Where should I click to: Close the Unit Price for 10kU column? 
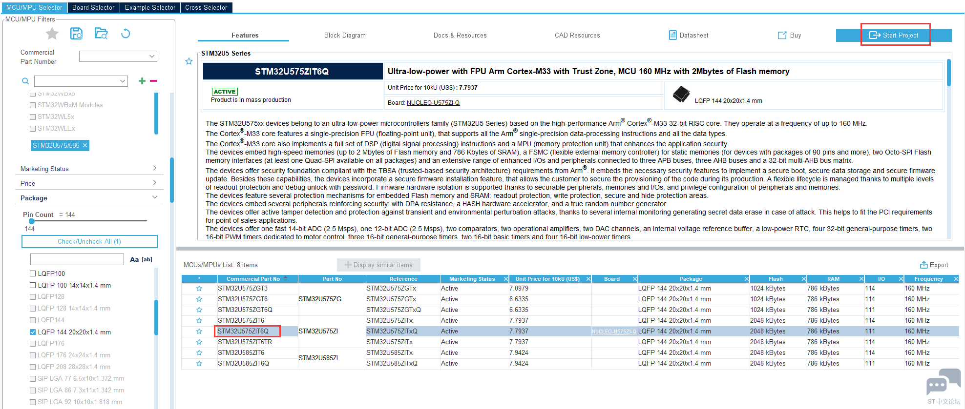tap(588, 279)
